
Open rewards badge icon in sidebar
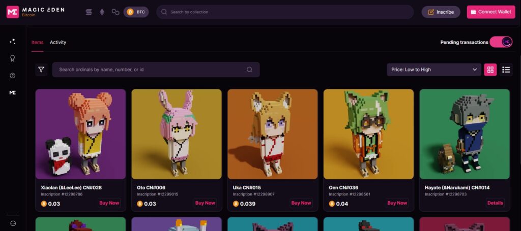click(13, 59)
